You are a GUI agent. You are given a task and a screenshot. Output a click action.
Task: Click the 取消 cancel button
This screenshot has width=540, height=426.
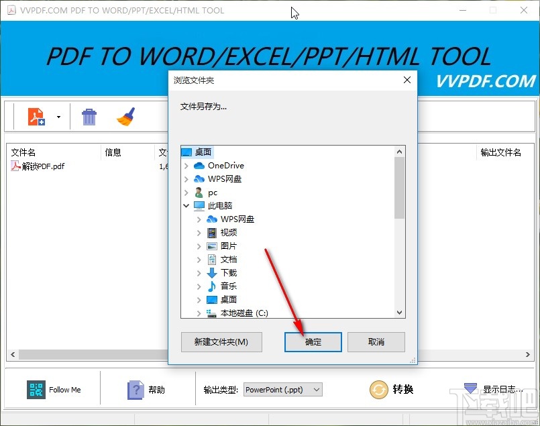[x=376, y=342]
